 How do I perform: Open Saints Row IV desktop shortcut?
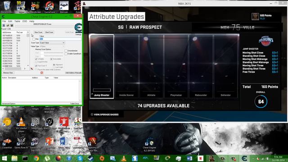click(x=21, y=143)
